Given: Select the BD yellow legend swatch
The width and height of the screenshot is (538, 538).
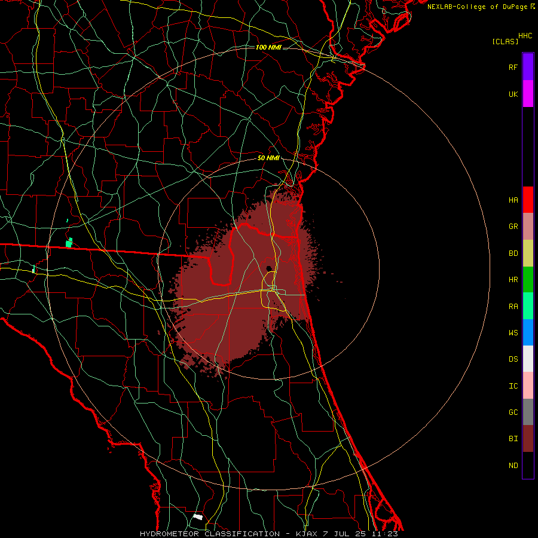Looking at the screenshot, I should coord(528,253).
